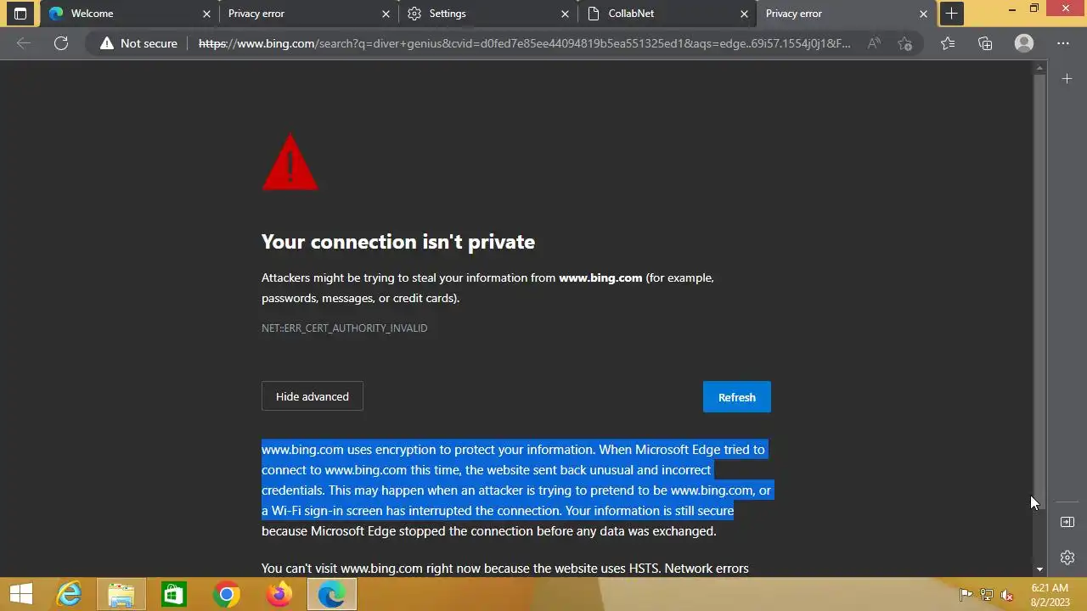Viewport: 1087px width, 611px height.
Task: Open the Store app from taskbar
Action: [173, 595]
